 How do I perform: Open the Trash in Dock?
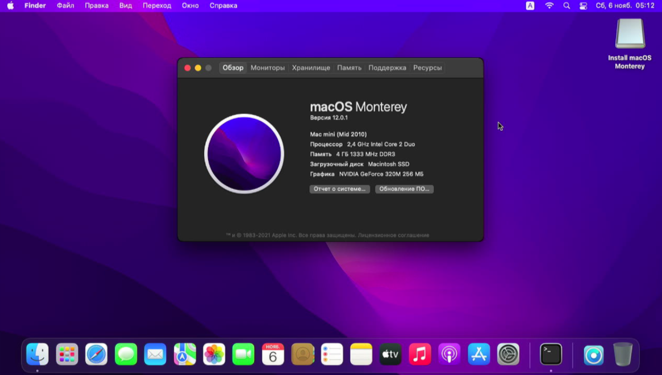point(623,354)
